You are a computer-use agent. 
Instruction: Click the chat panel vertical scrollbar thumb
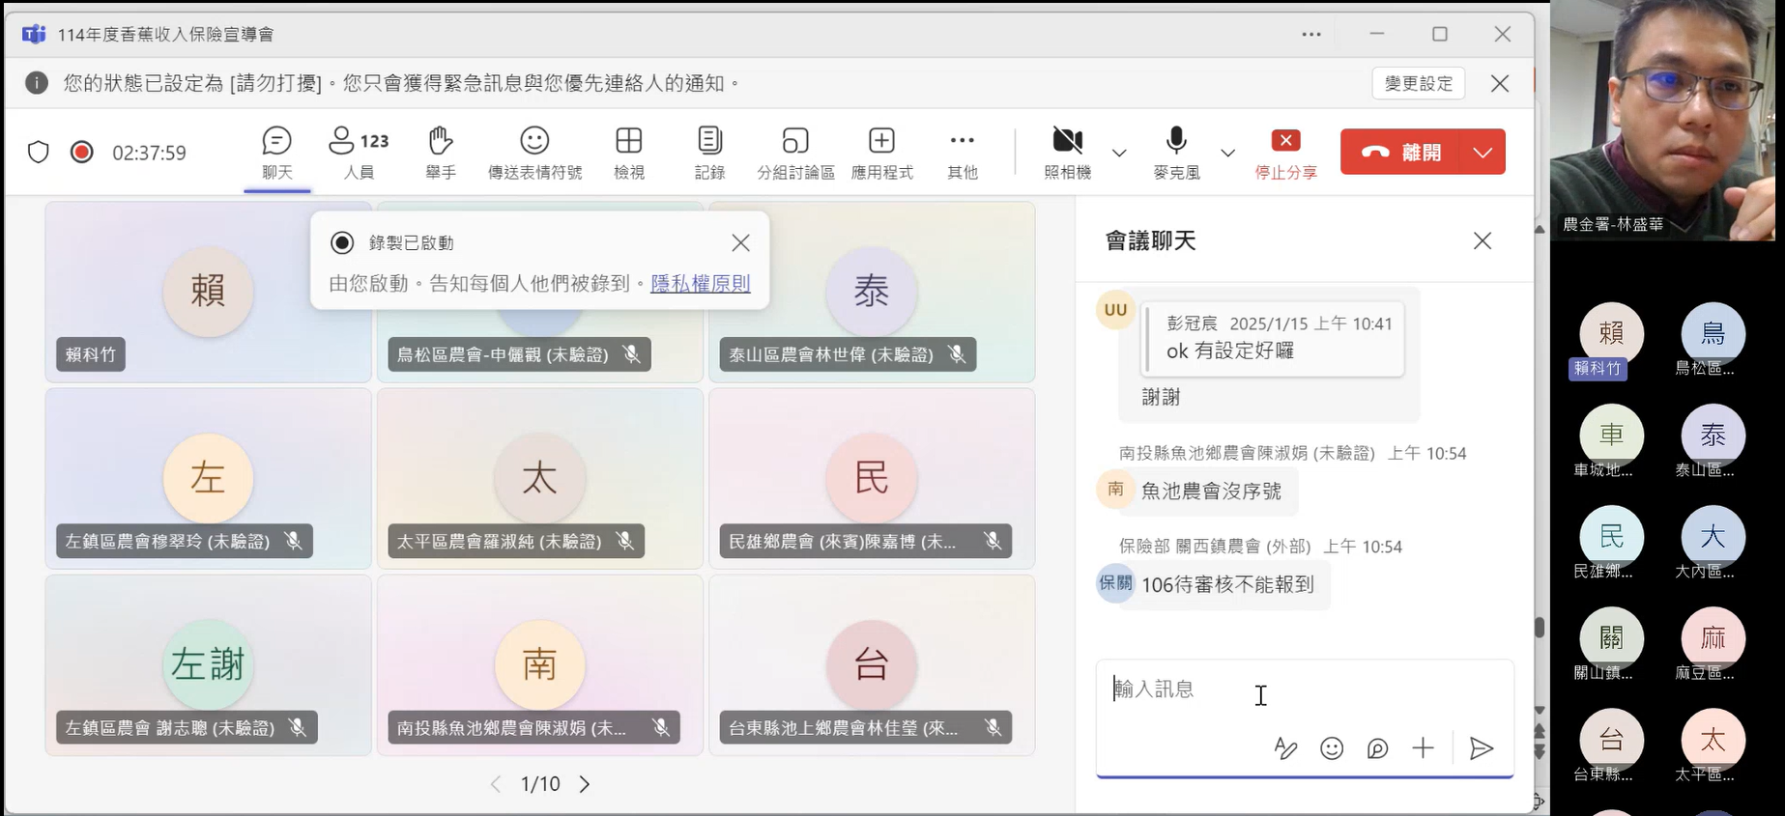1540,628
